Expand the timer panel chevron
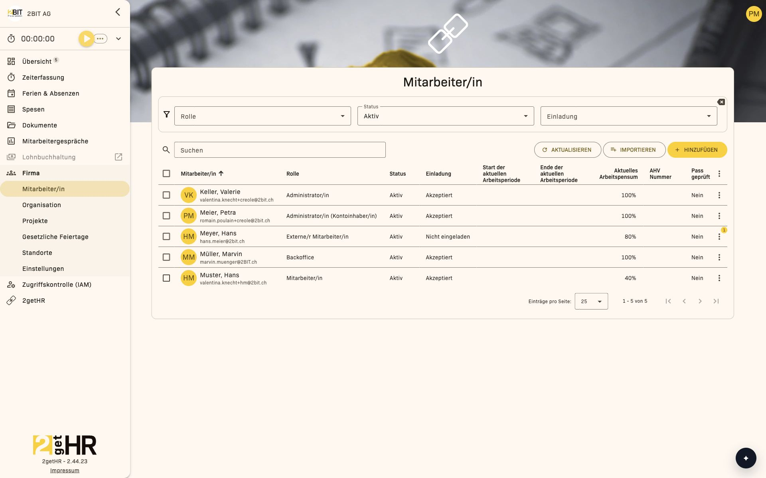 (x=118, y=39)
